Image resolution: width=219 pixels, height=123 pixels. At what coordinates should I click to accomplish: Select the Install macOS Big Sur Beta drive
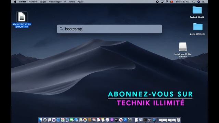[182, 50]
